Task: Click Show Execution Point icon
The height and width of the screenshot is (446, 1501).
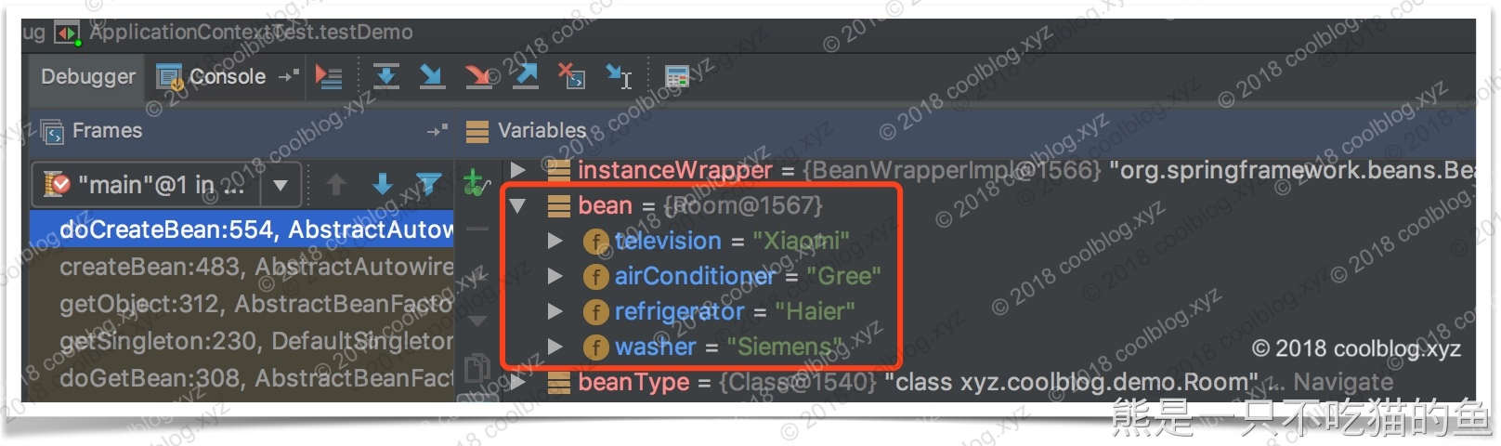Action: click(x=328, y=76)
